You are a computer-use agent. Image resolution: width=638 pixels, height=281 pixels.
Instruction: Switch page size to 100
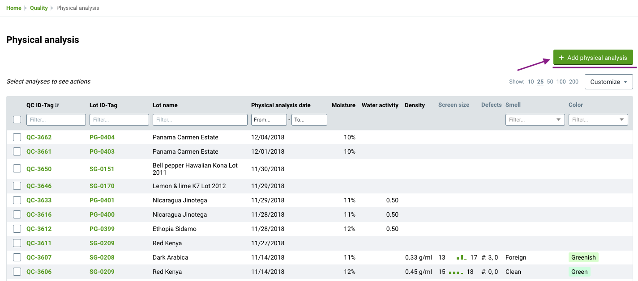click(x=561, y=82)
